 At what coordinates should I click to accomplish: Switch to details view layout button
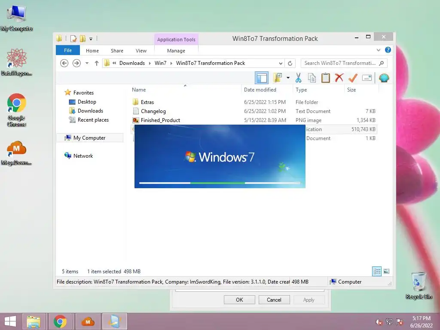click(376, 272)
